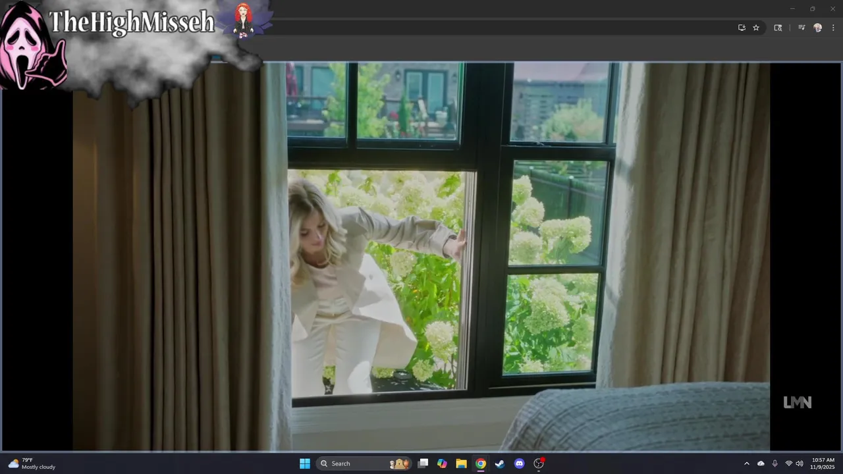Open the OneDrive cloud tray icon
The height and width of the screenshot is (474, 843).
[x=761, y=463]
